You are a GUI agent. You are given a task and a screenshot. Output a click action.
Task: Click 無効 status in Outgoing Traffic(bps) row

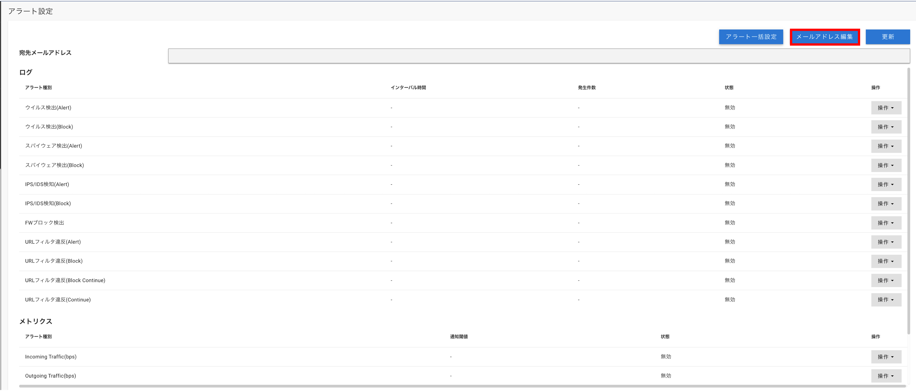(x=666, y=376)
